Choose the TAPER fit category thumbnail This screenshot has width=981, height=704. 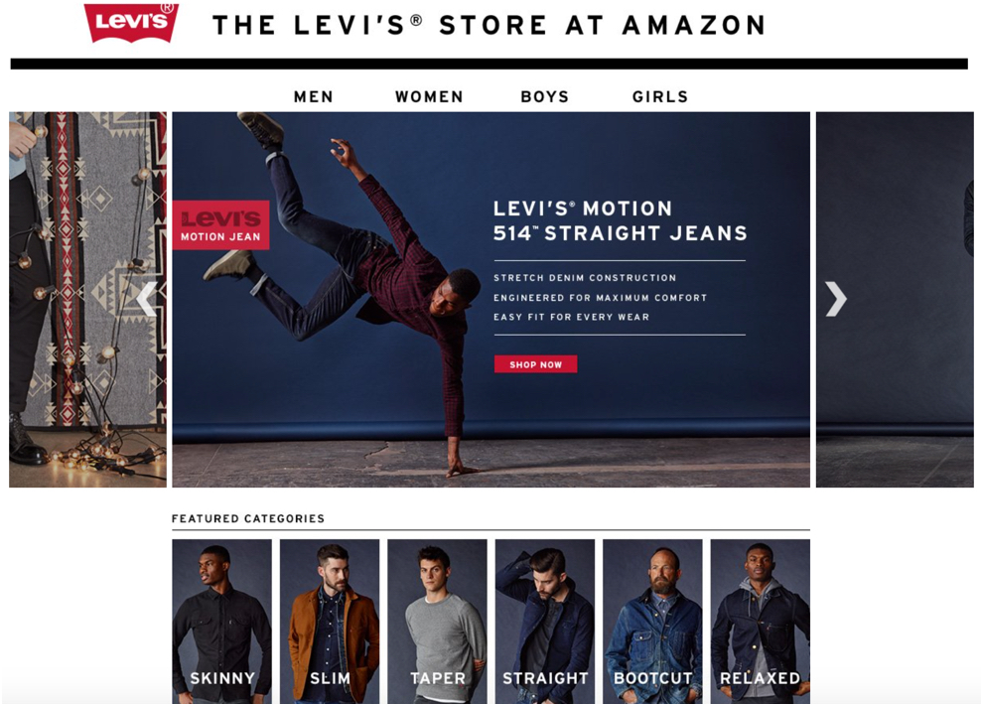437,622
